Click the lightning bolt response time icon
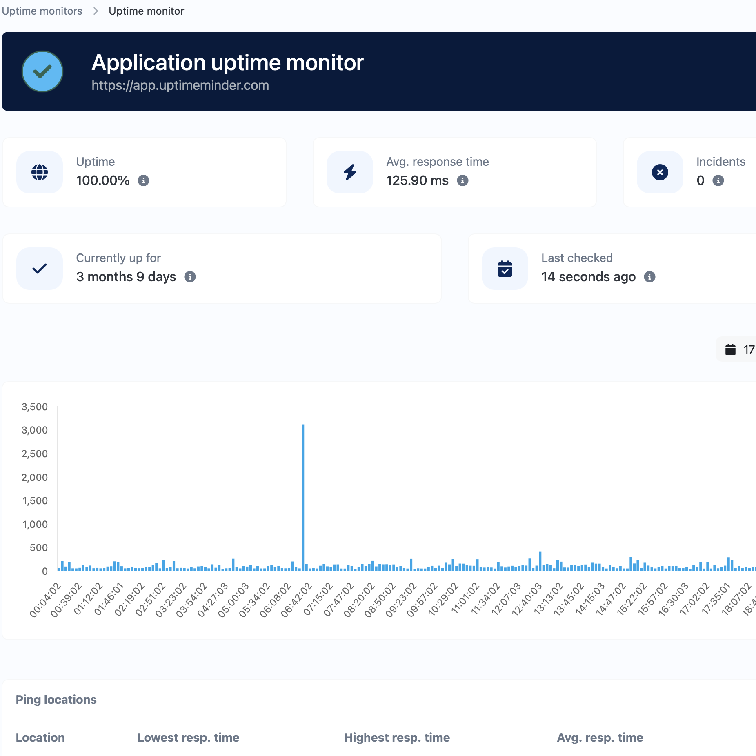 [350, 172]
